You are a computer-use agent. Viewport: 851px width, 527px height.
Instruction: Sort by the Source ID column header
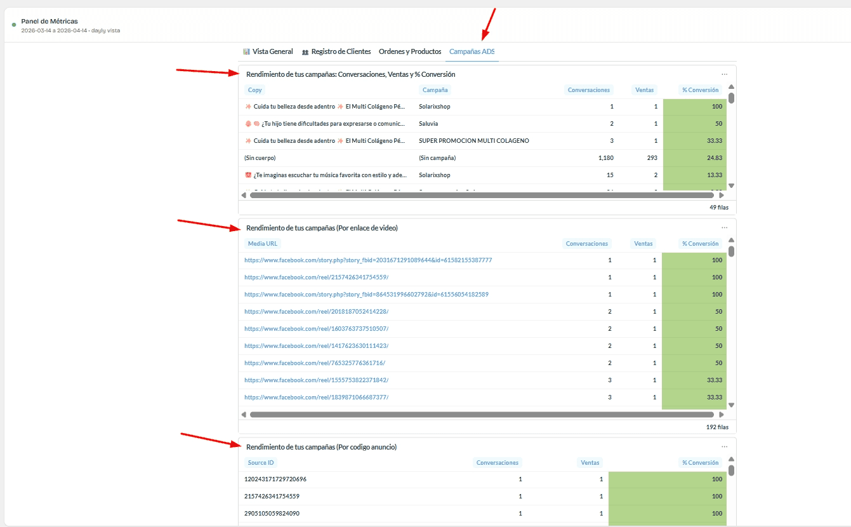click(261, 463)
